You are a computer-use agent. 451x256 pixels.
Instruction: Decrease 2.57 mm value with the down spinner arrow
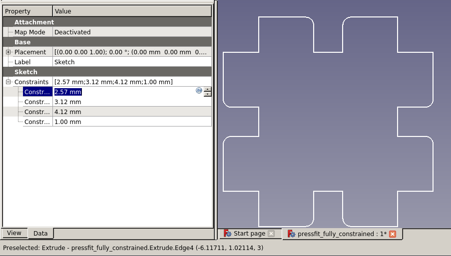[207, 94]
